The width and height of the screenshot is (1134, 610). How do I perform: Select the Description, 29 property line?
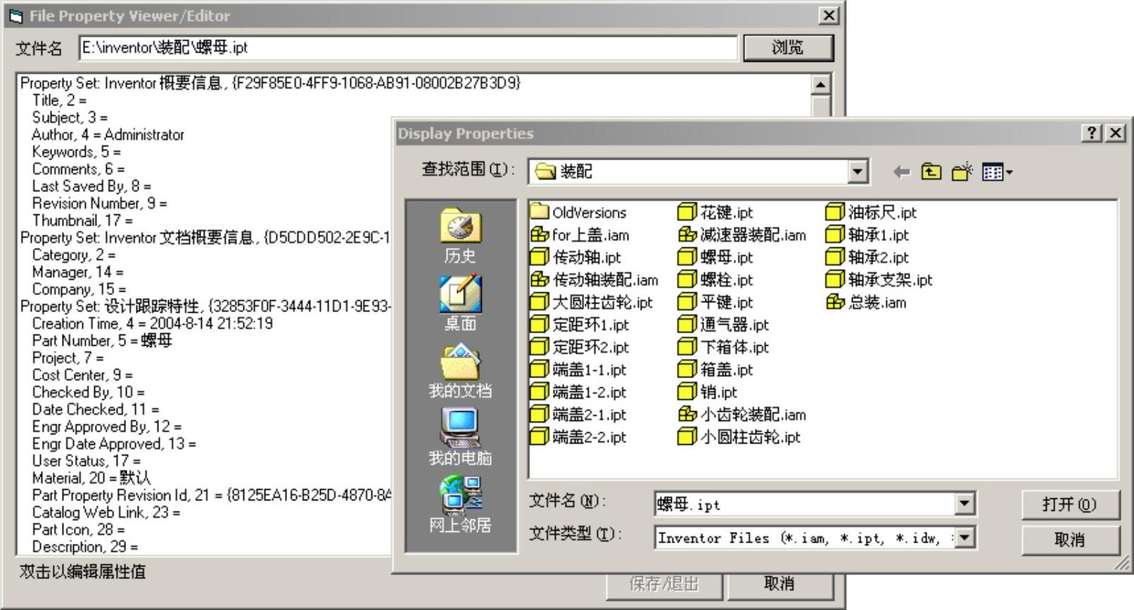pos(85,546)
